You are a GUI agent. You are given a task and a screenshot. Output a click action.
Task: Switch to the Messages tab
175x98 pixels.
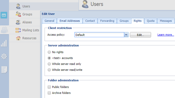tap(166, 21)
